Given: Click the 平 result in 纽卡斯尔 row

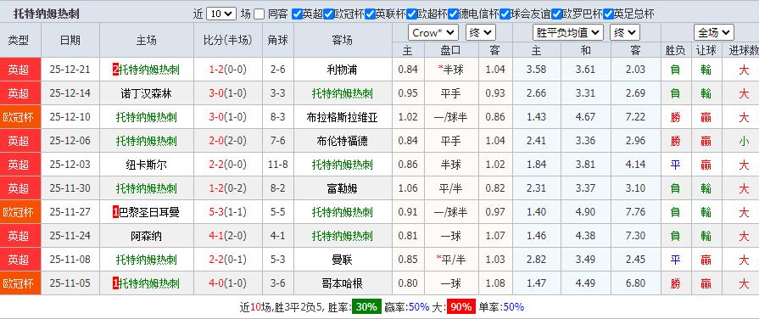Looking at the screenshot, I should pos(675,165).
